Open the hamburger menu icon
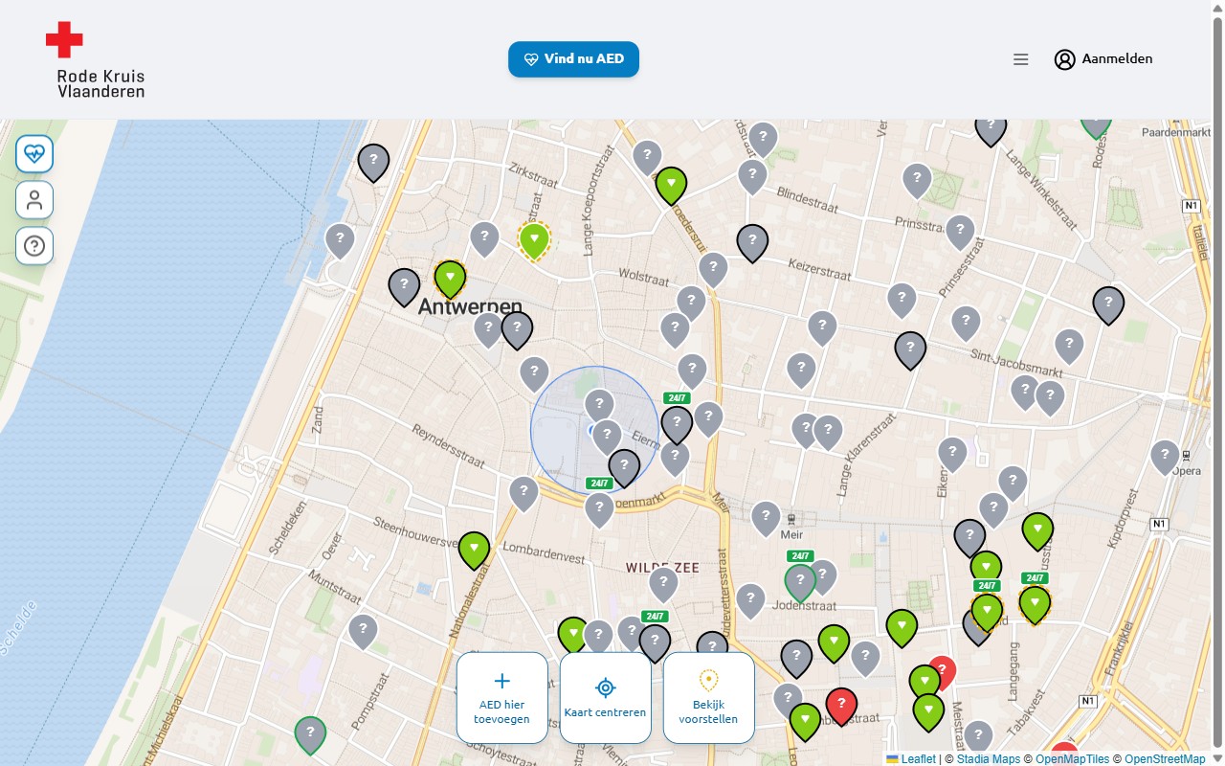The width and height of the screenshot is (1225, 766). pos(1021,59)
